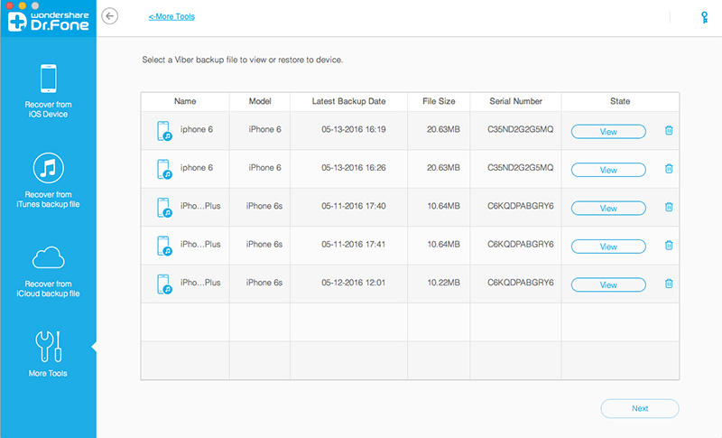View the backup dated 05-11-2016 17:40
The image size is (722, 438).
point(608,209)
